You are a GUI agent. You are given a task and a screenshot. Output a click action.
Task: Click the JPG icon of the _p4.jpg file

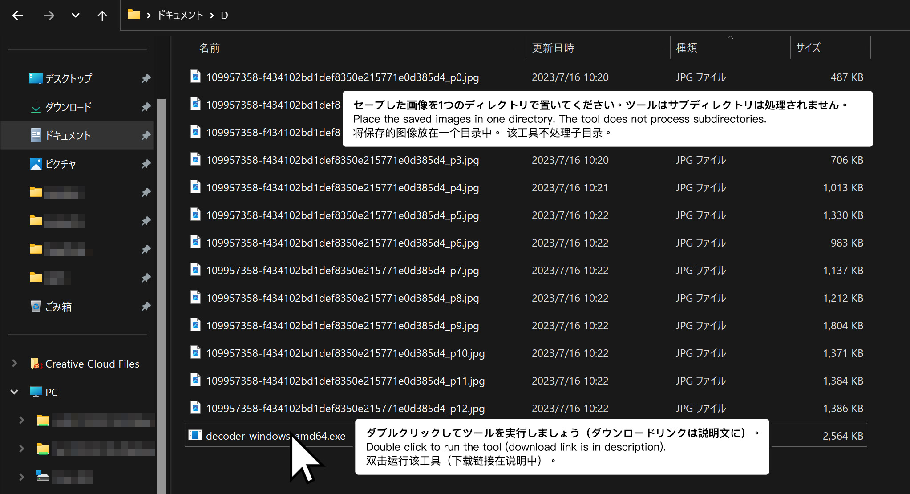pyautogui.click(x=195, y=187)
